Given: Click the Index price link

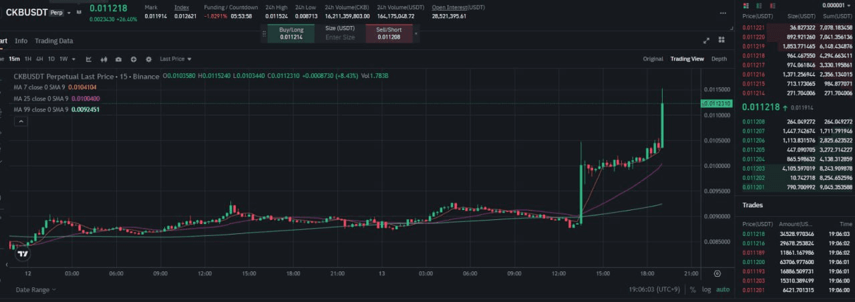Looking at the screenshot, I should coord(182,7).
